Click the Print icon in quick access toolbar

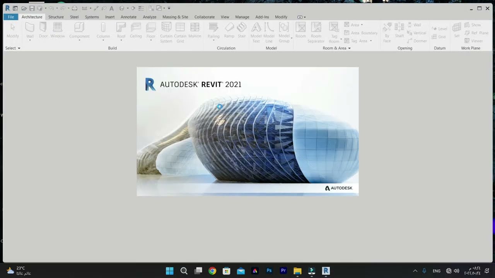pyautogui.click(x=75, y=8)
